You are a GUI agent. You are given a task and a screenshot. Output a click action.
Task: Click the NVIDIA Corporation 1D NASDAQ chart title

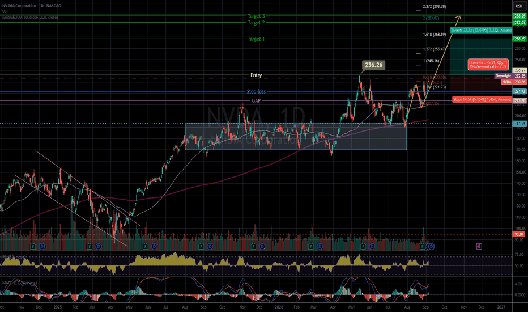coord(32,6)
